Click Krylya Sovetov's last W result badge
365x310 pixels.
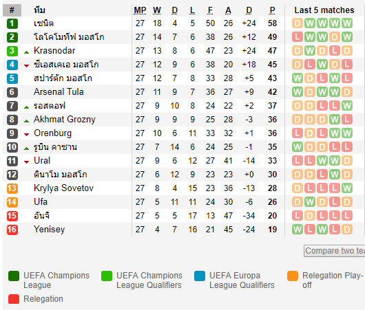(x=347, y=188)
